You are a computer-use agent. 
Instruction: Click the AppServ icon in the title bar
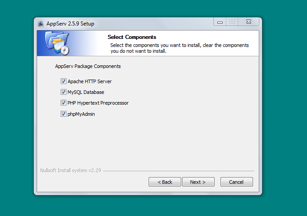click(41, 24)
